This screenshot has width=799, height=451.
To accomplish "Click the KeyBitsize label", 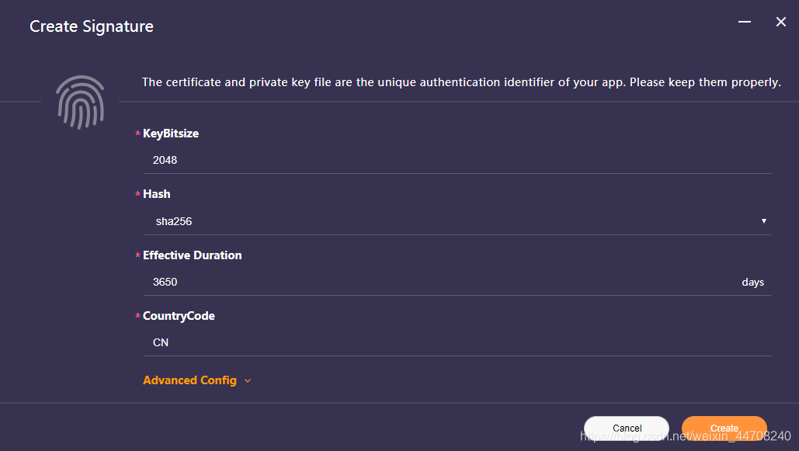I will pyautogui.click(x=171, y=134).
